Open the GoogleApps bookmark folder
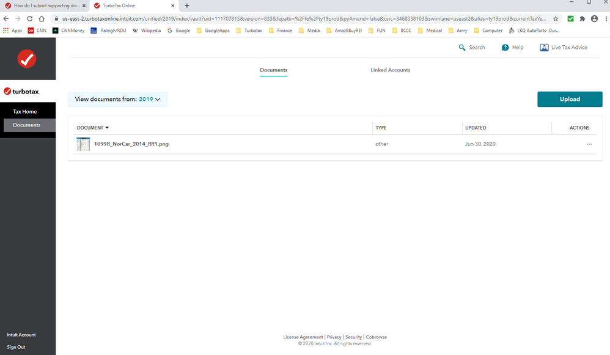Viewport: 610px width, 355px height. [213, 31]
